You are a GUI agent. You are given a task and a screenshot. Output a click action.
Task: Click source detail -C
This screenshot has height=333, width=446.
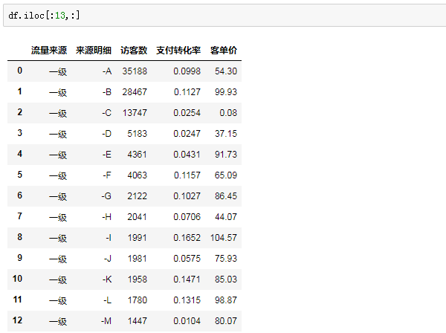106,113
